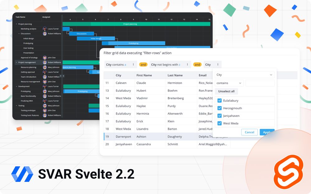The height and width of the screenshot is (194, 311).
Task: Collapse the Development task group
Action: pos(16,86)
